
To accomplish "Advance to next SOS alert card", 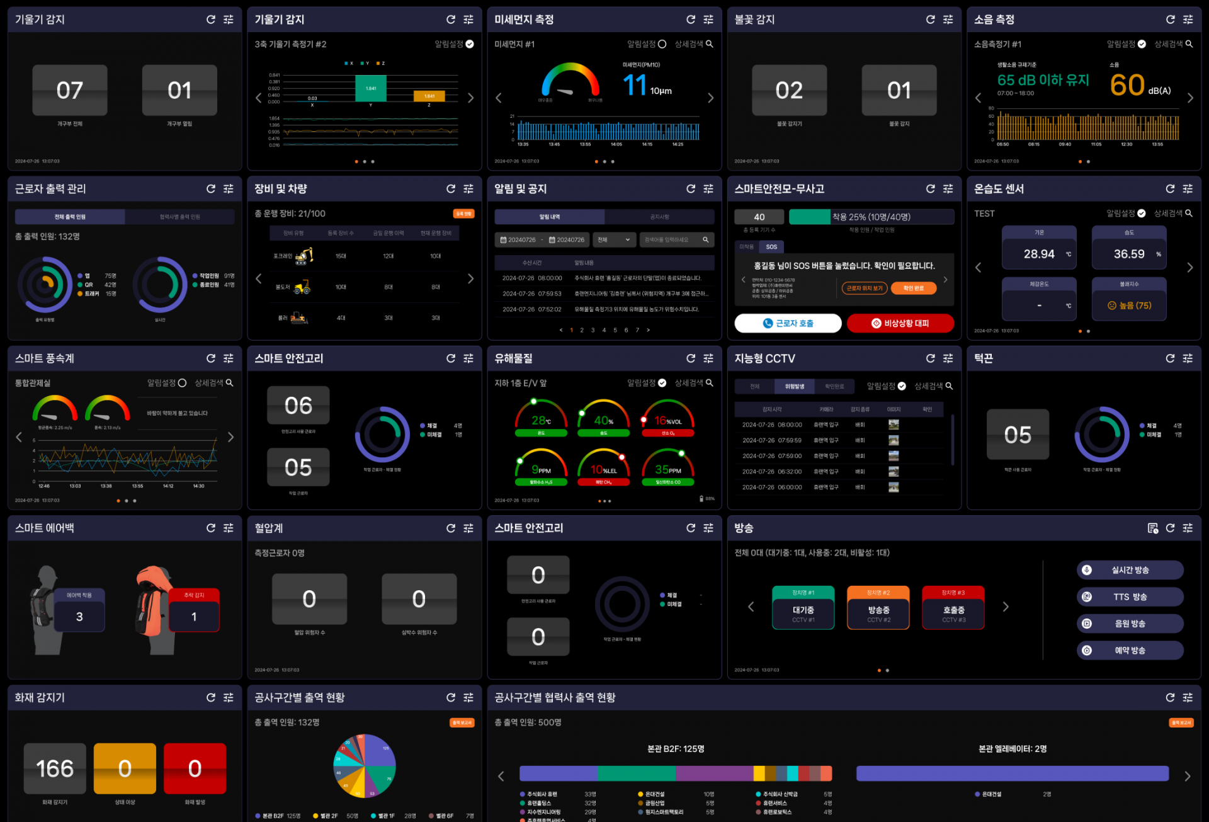I will (x=945, y=280).
